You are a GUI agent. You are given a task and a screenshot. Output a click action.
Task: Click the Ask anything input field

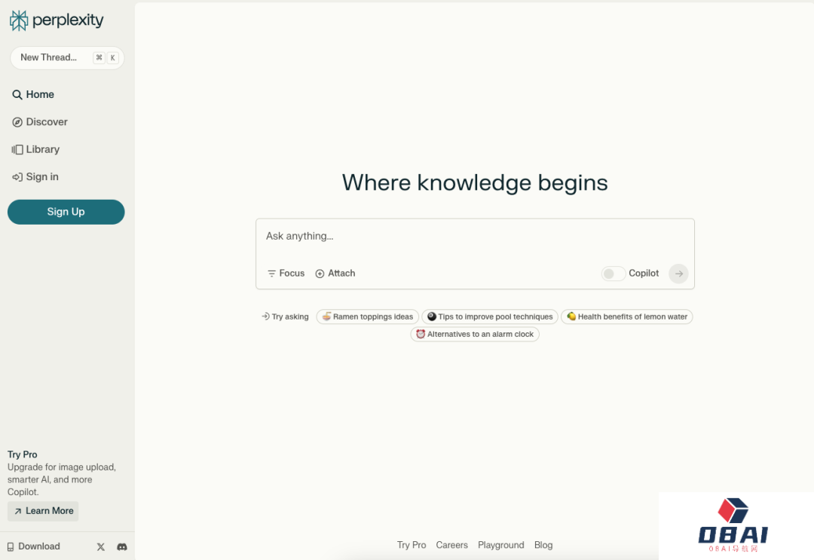tap(475, 236)
